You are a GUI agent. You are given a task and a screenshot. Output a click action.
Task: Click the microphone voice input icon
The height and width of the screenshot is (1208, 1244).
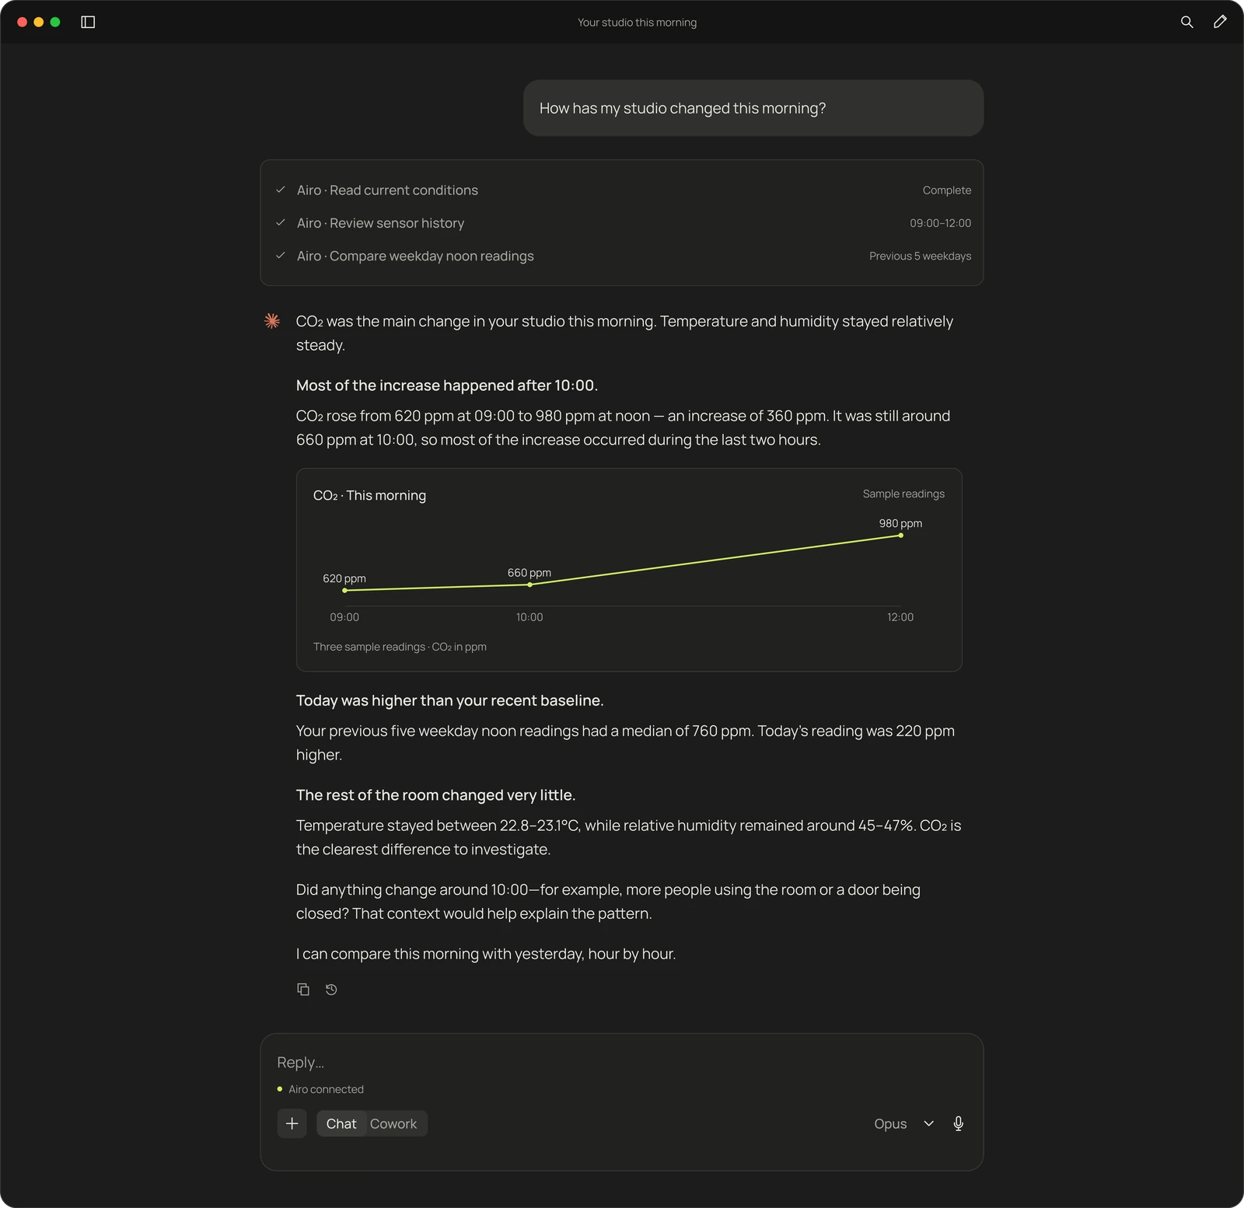(958, 1123)
